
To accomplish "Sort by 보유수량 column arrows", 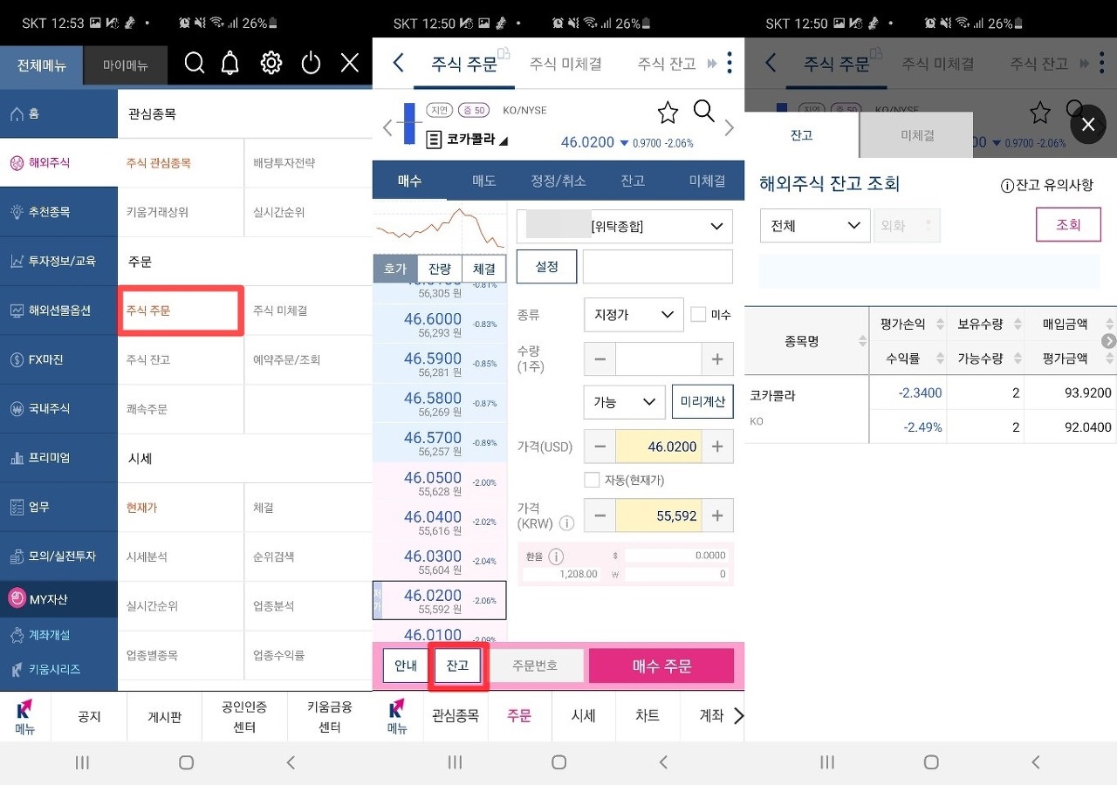I will 1017,324.
